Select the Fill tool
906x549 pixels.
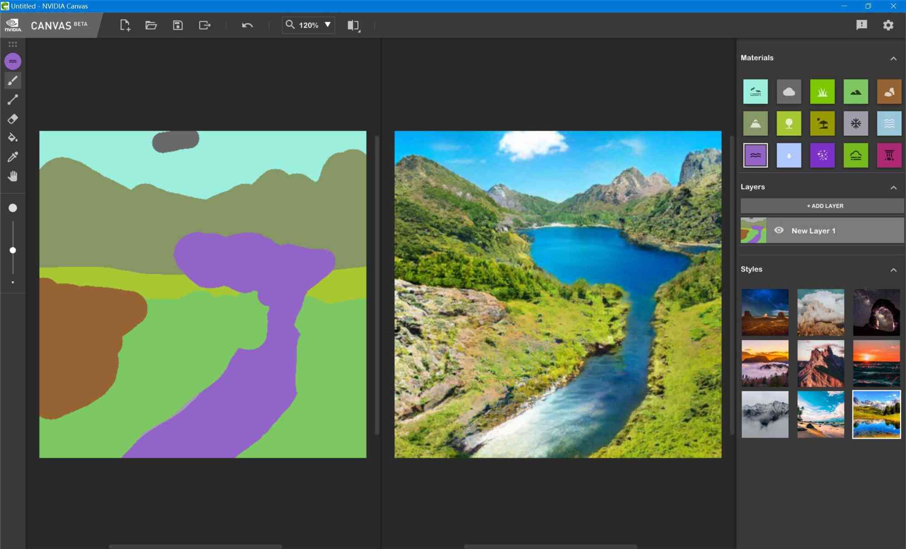pyautogui.click(x=13, y=138)
